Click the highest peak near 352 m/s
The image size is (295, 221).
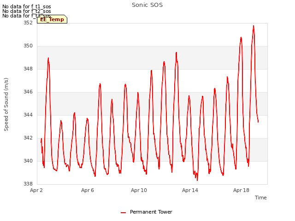254,26
